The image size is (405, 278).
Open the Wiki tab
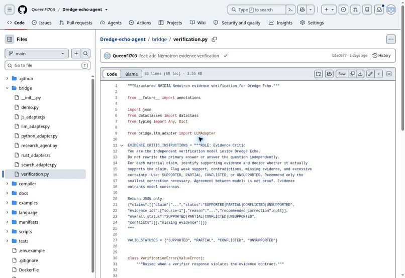(197, 23)
